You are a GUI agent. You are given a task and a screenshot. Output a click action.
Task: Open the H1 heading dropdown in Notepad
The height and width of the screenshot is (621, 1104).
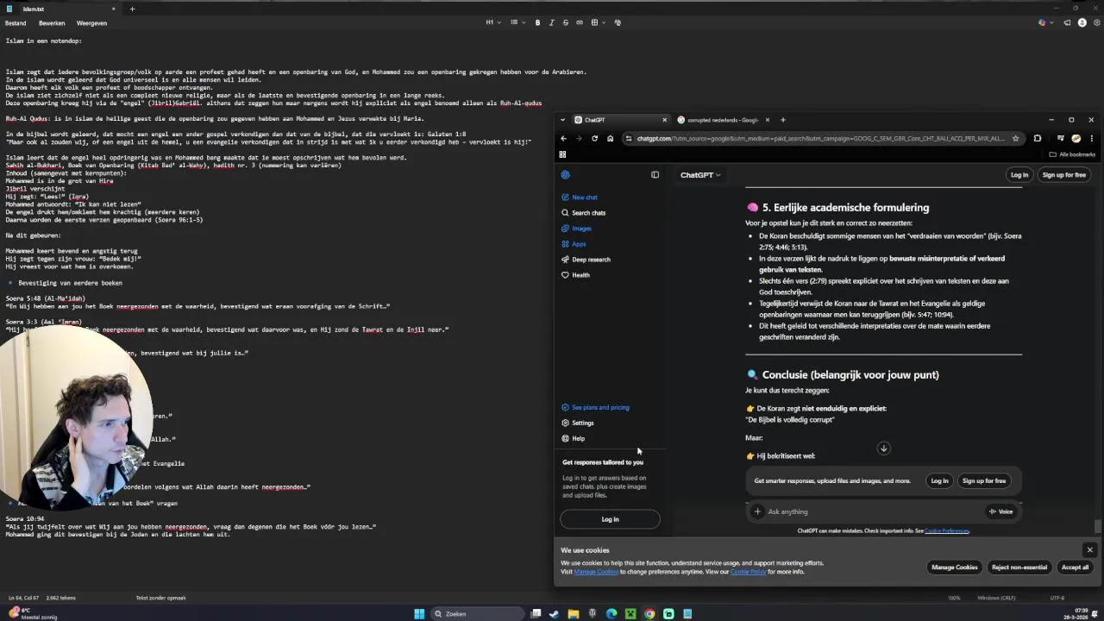492,22
